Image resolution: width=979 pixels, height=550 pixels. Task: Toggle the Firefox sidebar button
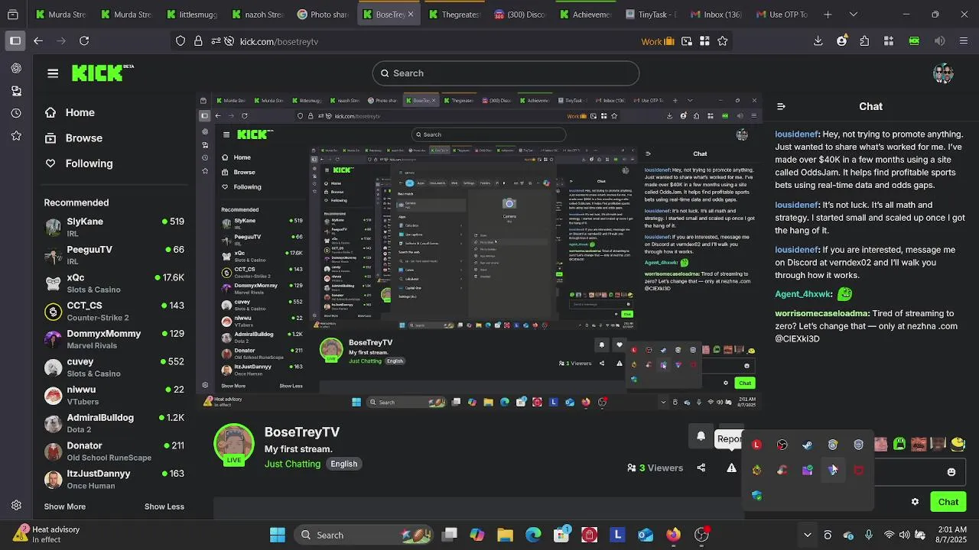[x=15, y=41]
